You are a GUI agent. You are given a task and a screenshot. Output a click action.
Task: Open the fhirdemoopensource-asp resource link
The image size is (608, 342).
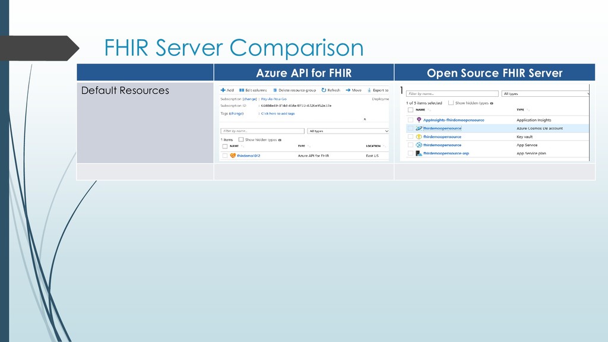446,153
